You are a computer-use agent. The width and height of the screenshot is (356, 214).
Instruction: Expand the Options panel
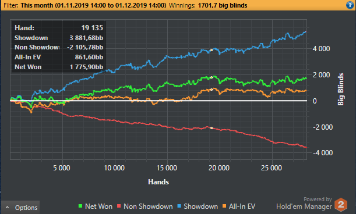(20, 208)
